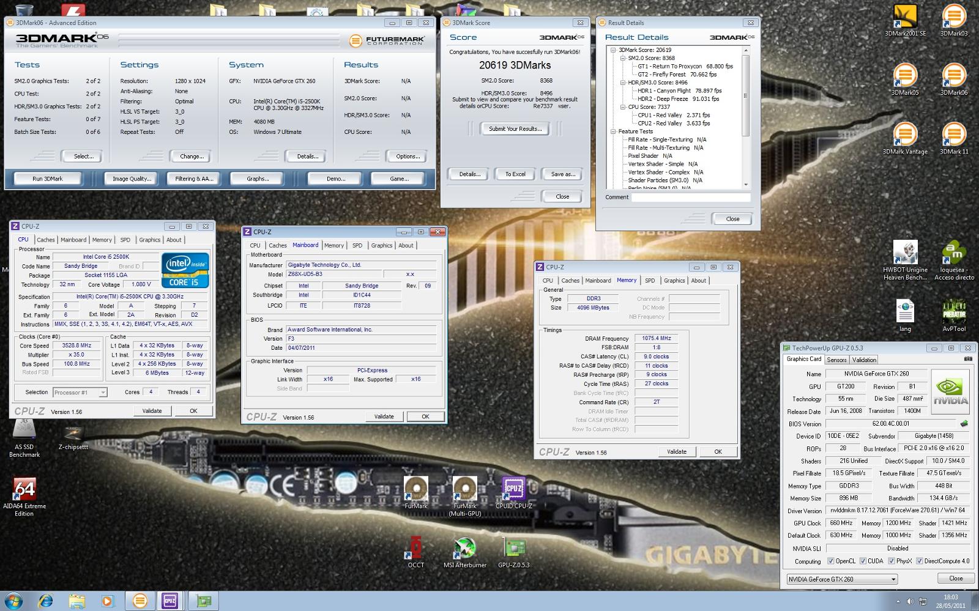Image resolution: width=979 pixels, height=611 pixels.
Task: Open Z-chipsettt desktop icon
Action: [73, 438]
